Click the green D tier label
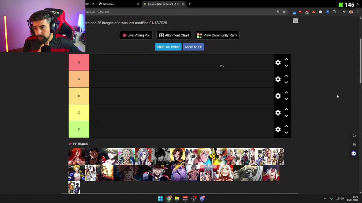Image resolution: width=362 pixels, height=203 pixels. (79, 129)
